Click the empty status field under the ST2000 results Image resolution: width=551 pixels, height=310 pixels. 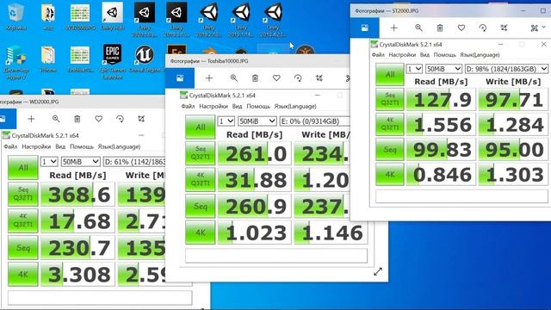[x=461, y=196]
